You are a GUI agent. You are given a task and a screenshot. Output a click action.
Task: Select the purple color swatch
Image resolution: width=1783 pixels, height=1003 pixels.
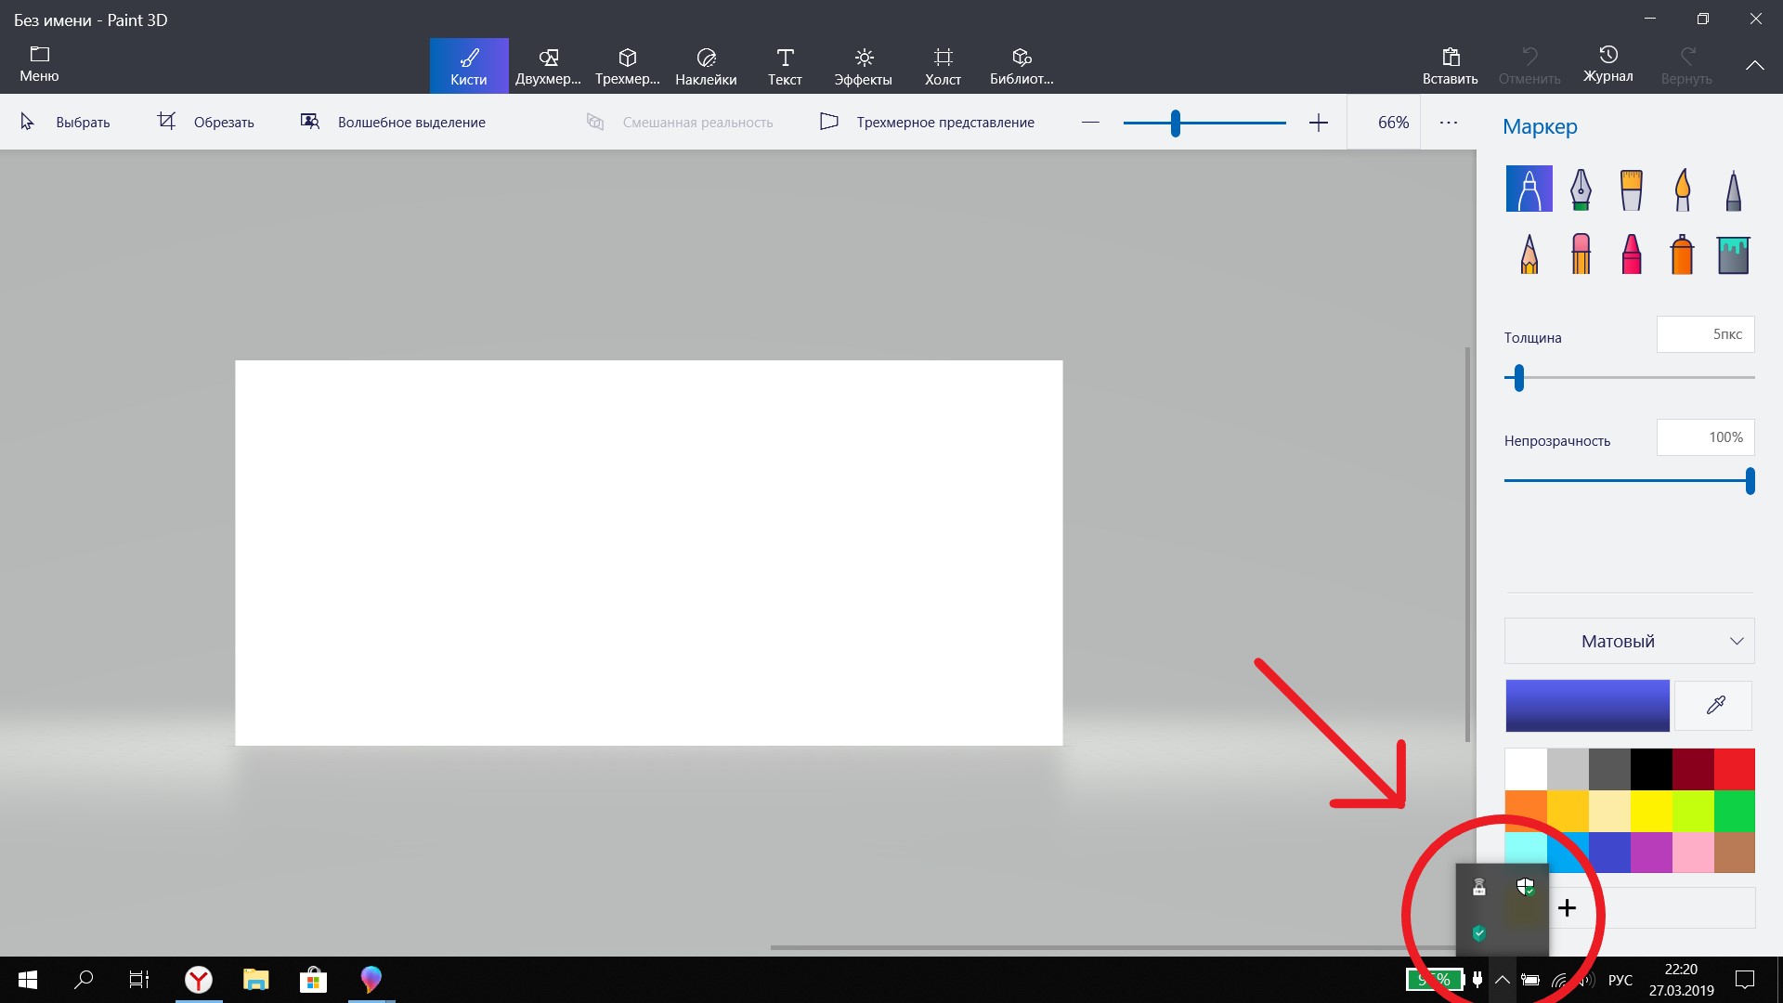[1650, 853]
